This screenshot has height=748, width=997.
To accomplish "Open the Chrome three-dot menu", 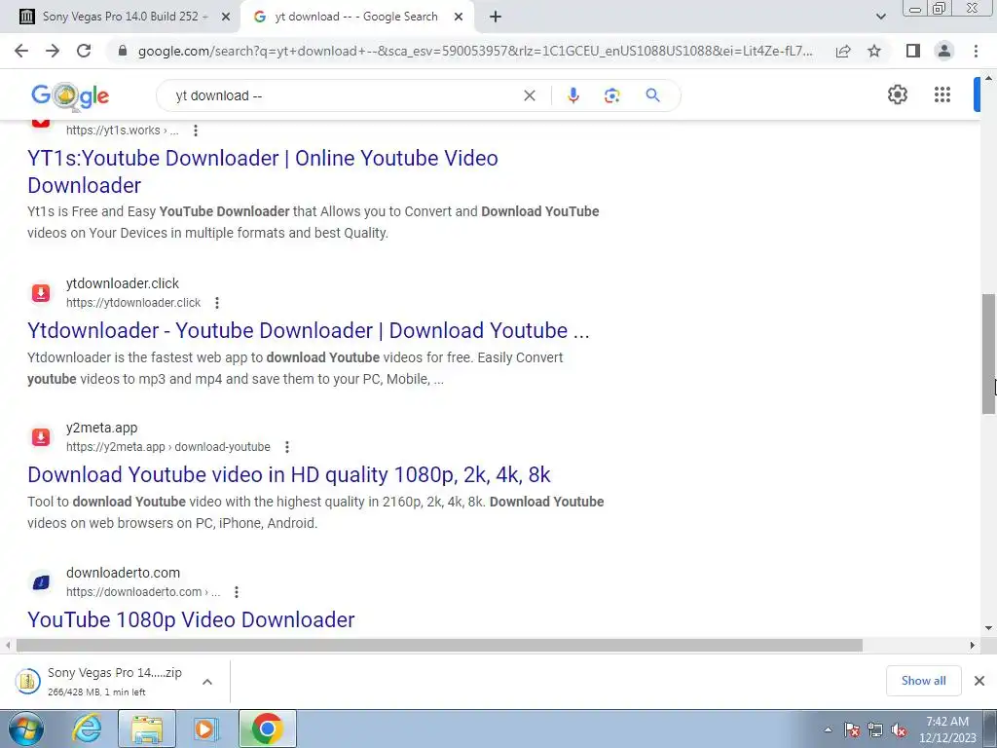I will [976, 51].
